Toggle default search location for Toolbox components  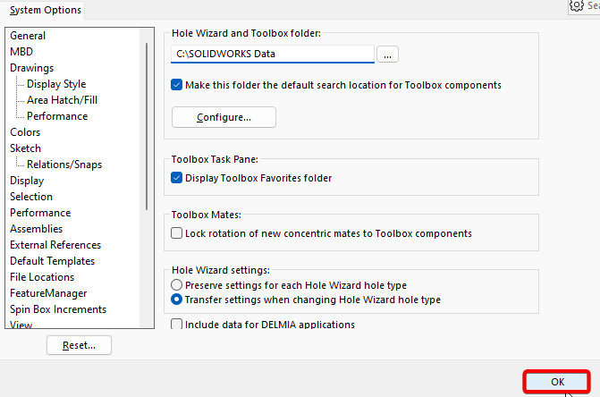pyautogui.click(x=176, y=85)
